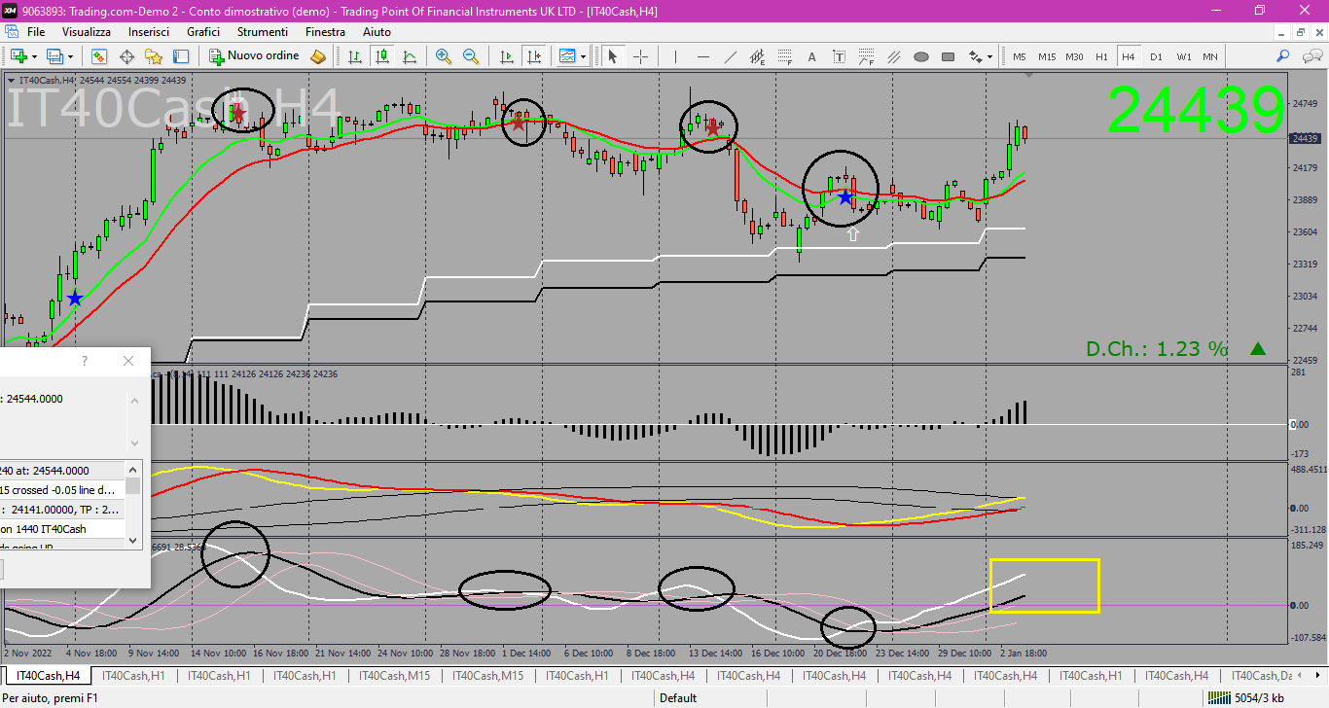Select the ellipse drawing tool
The height and width of the screenshot is (708, 1329).
(920, 56)
